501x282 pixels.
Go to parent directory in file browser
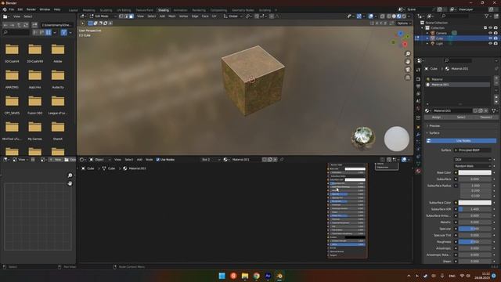click(19, 25)
